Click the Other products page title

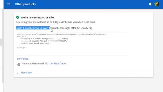tap(25, 4)
